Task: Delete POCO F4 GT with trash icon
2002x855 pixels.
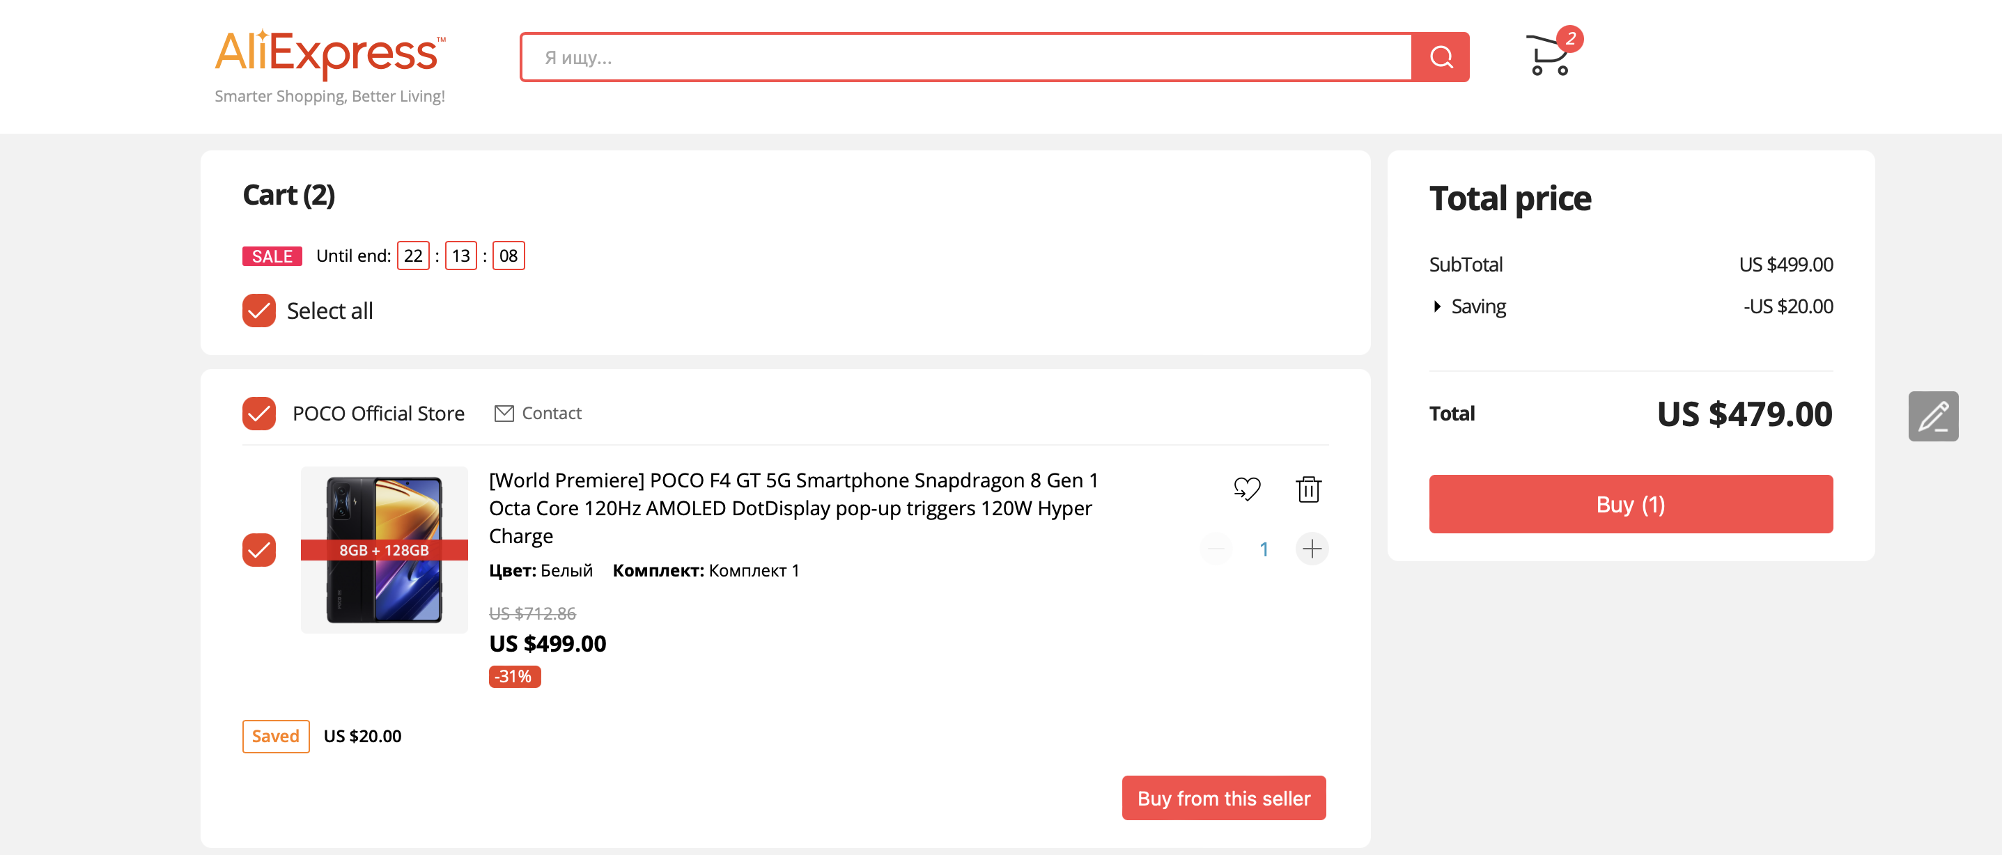Action: (x=1309, y=489)
